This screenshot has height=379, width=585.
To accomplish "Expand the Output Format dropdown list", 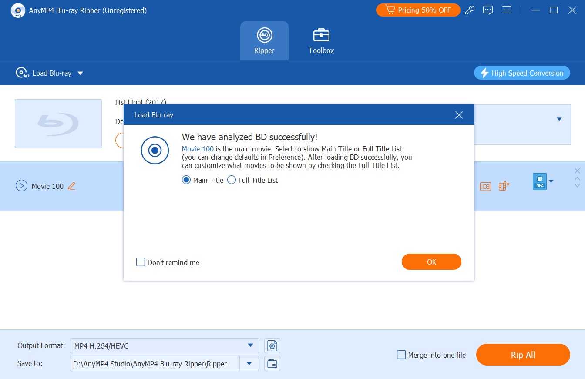I will [250, 345].
